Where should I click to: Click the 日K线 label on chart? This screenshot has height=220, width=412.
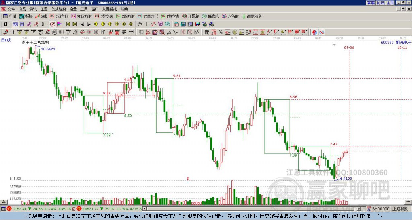pos(6,40)
